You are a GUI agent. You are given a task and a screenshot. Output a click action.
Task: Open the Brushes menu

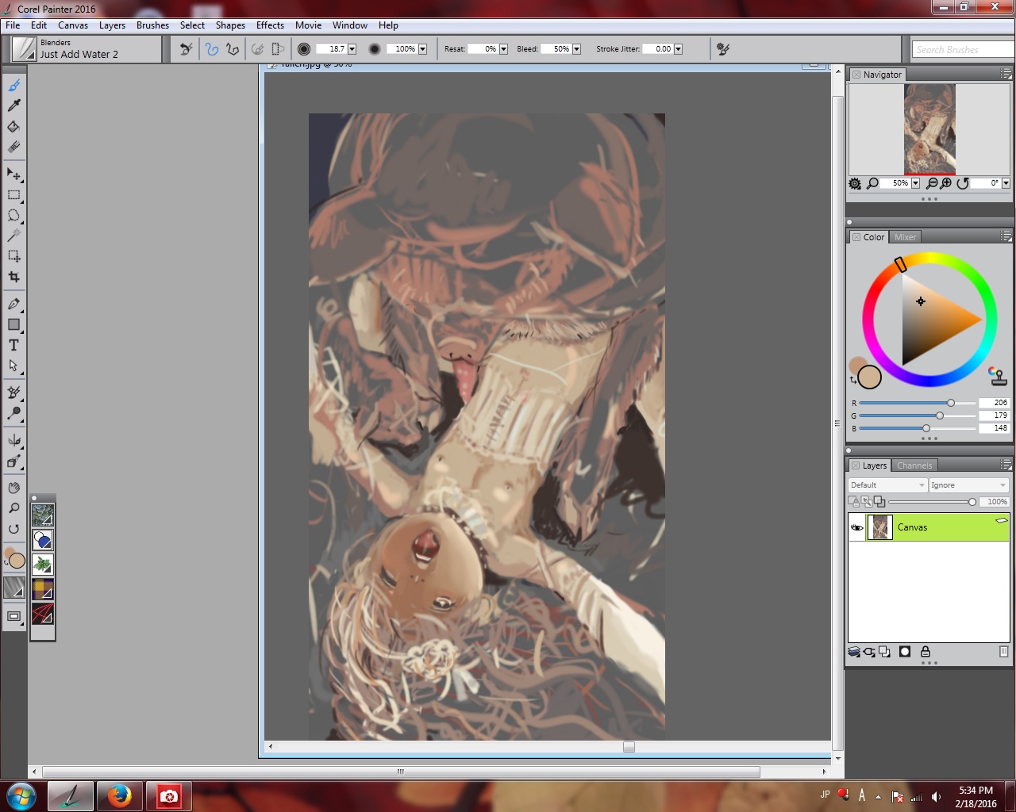point(152,25)
